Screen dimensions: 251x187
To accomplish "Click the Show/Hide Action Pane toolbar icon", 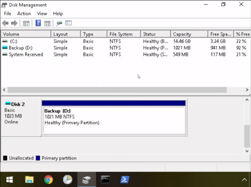I will (47, 23).
